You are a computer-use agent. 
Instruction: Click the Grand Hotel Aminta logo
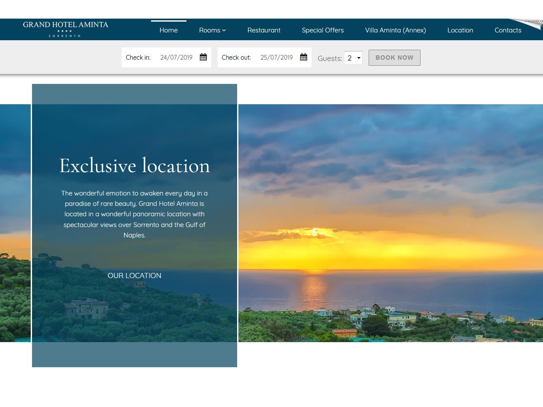coord(65,29)
